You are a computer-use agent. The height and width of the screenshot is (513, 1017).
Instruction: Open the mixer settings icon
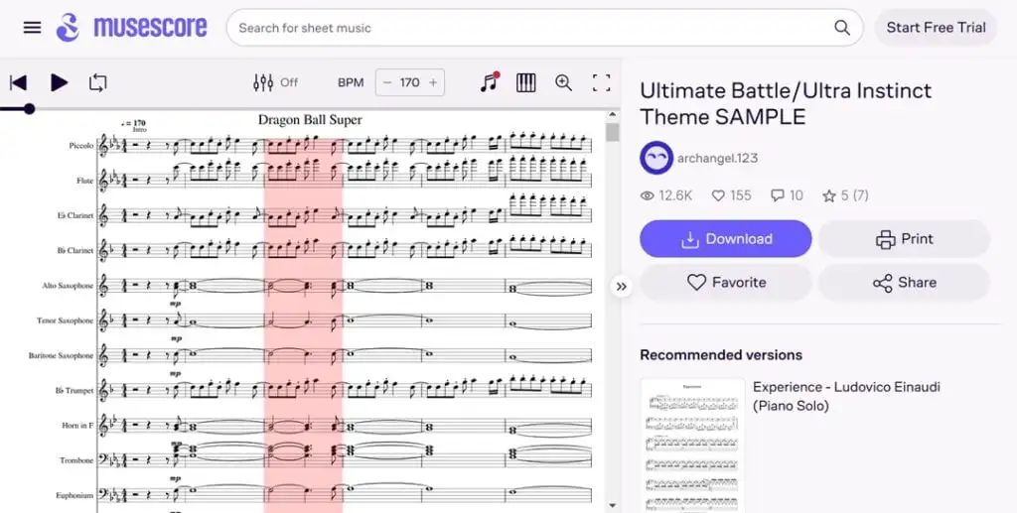pos(263,82)
